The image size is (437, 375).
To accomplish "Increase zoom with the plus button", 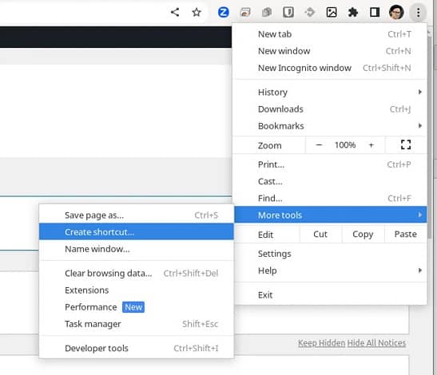I will pyautogui.click(x=371, y=145).
